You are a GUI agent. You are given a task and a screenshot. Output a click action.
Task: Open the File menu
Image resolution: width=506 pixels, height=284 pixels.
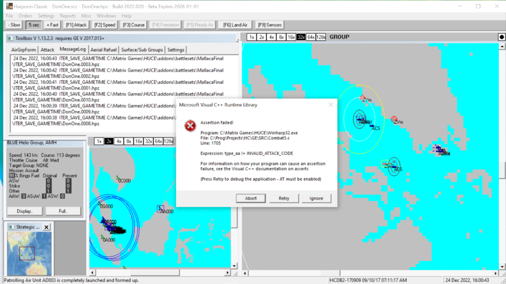click(9, 16)
